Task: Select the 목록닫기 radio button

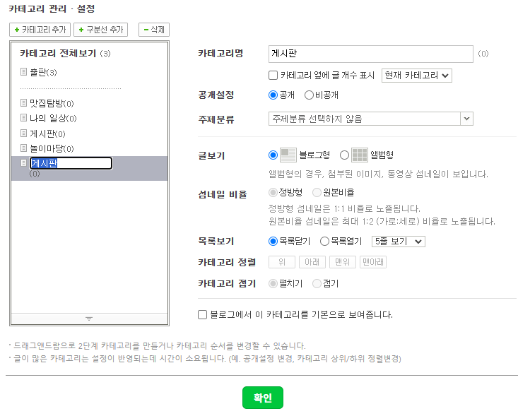Action: tap(273, 242)
